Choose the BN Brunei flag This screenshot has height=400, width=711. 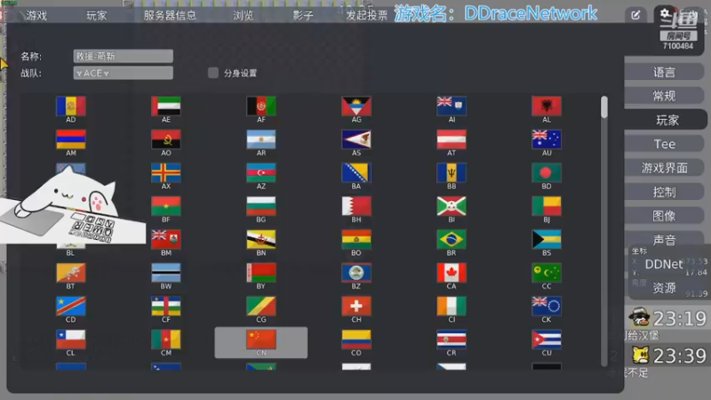261,240
